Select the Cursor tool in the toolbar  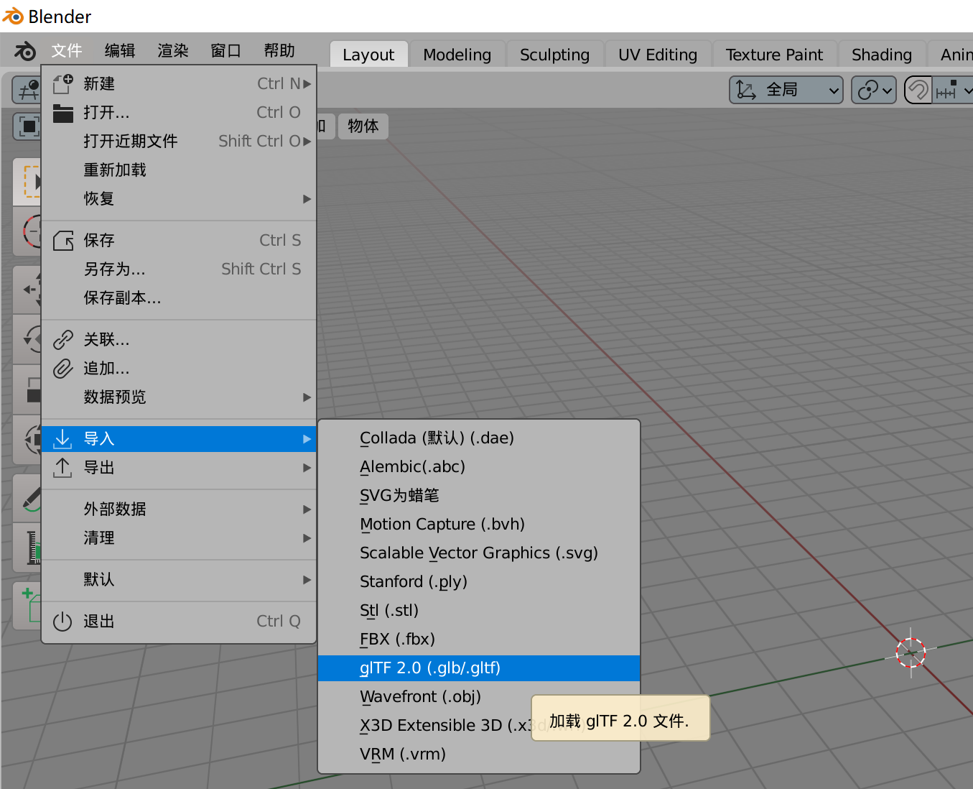click(27, 231)
